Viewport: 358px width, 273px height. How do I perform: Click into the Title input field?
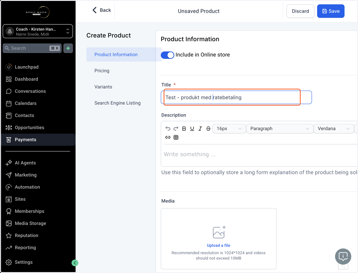pyautogui.click(x=236, y=97)
